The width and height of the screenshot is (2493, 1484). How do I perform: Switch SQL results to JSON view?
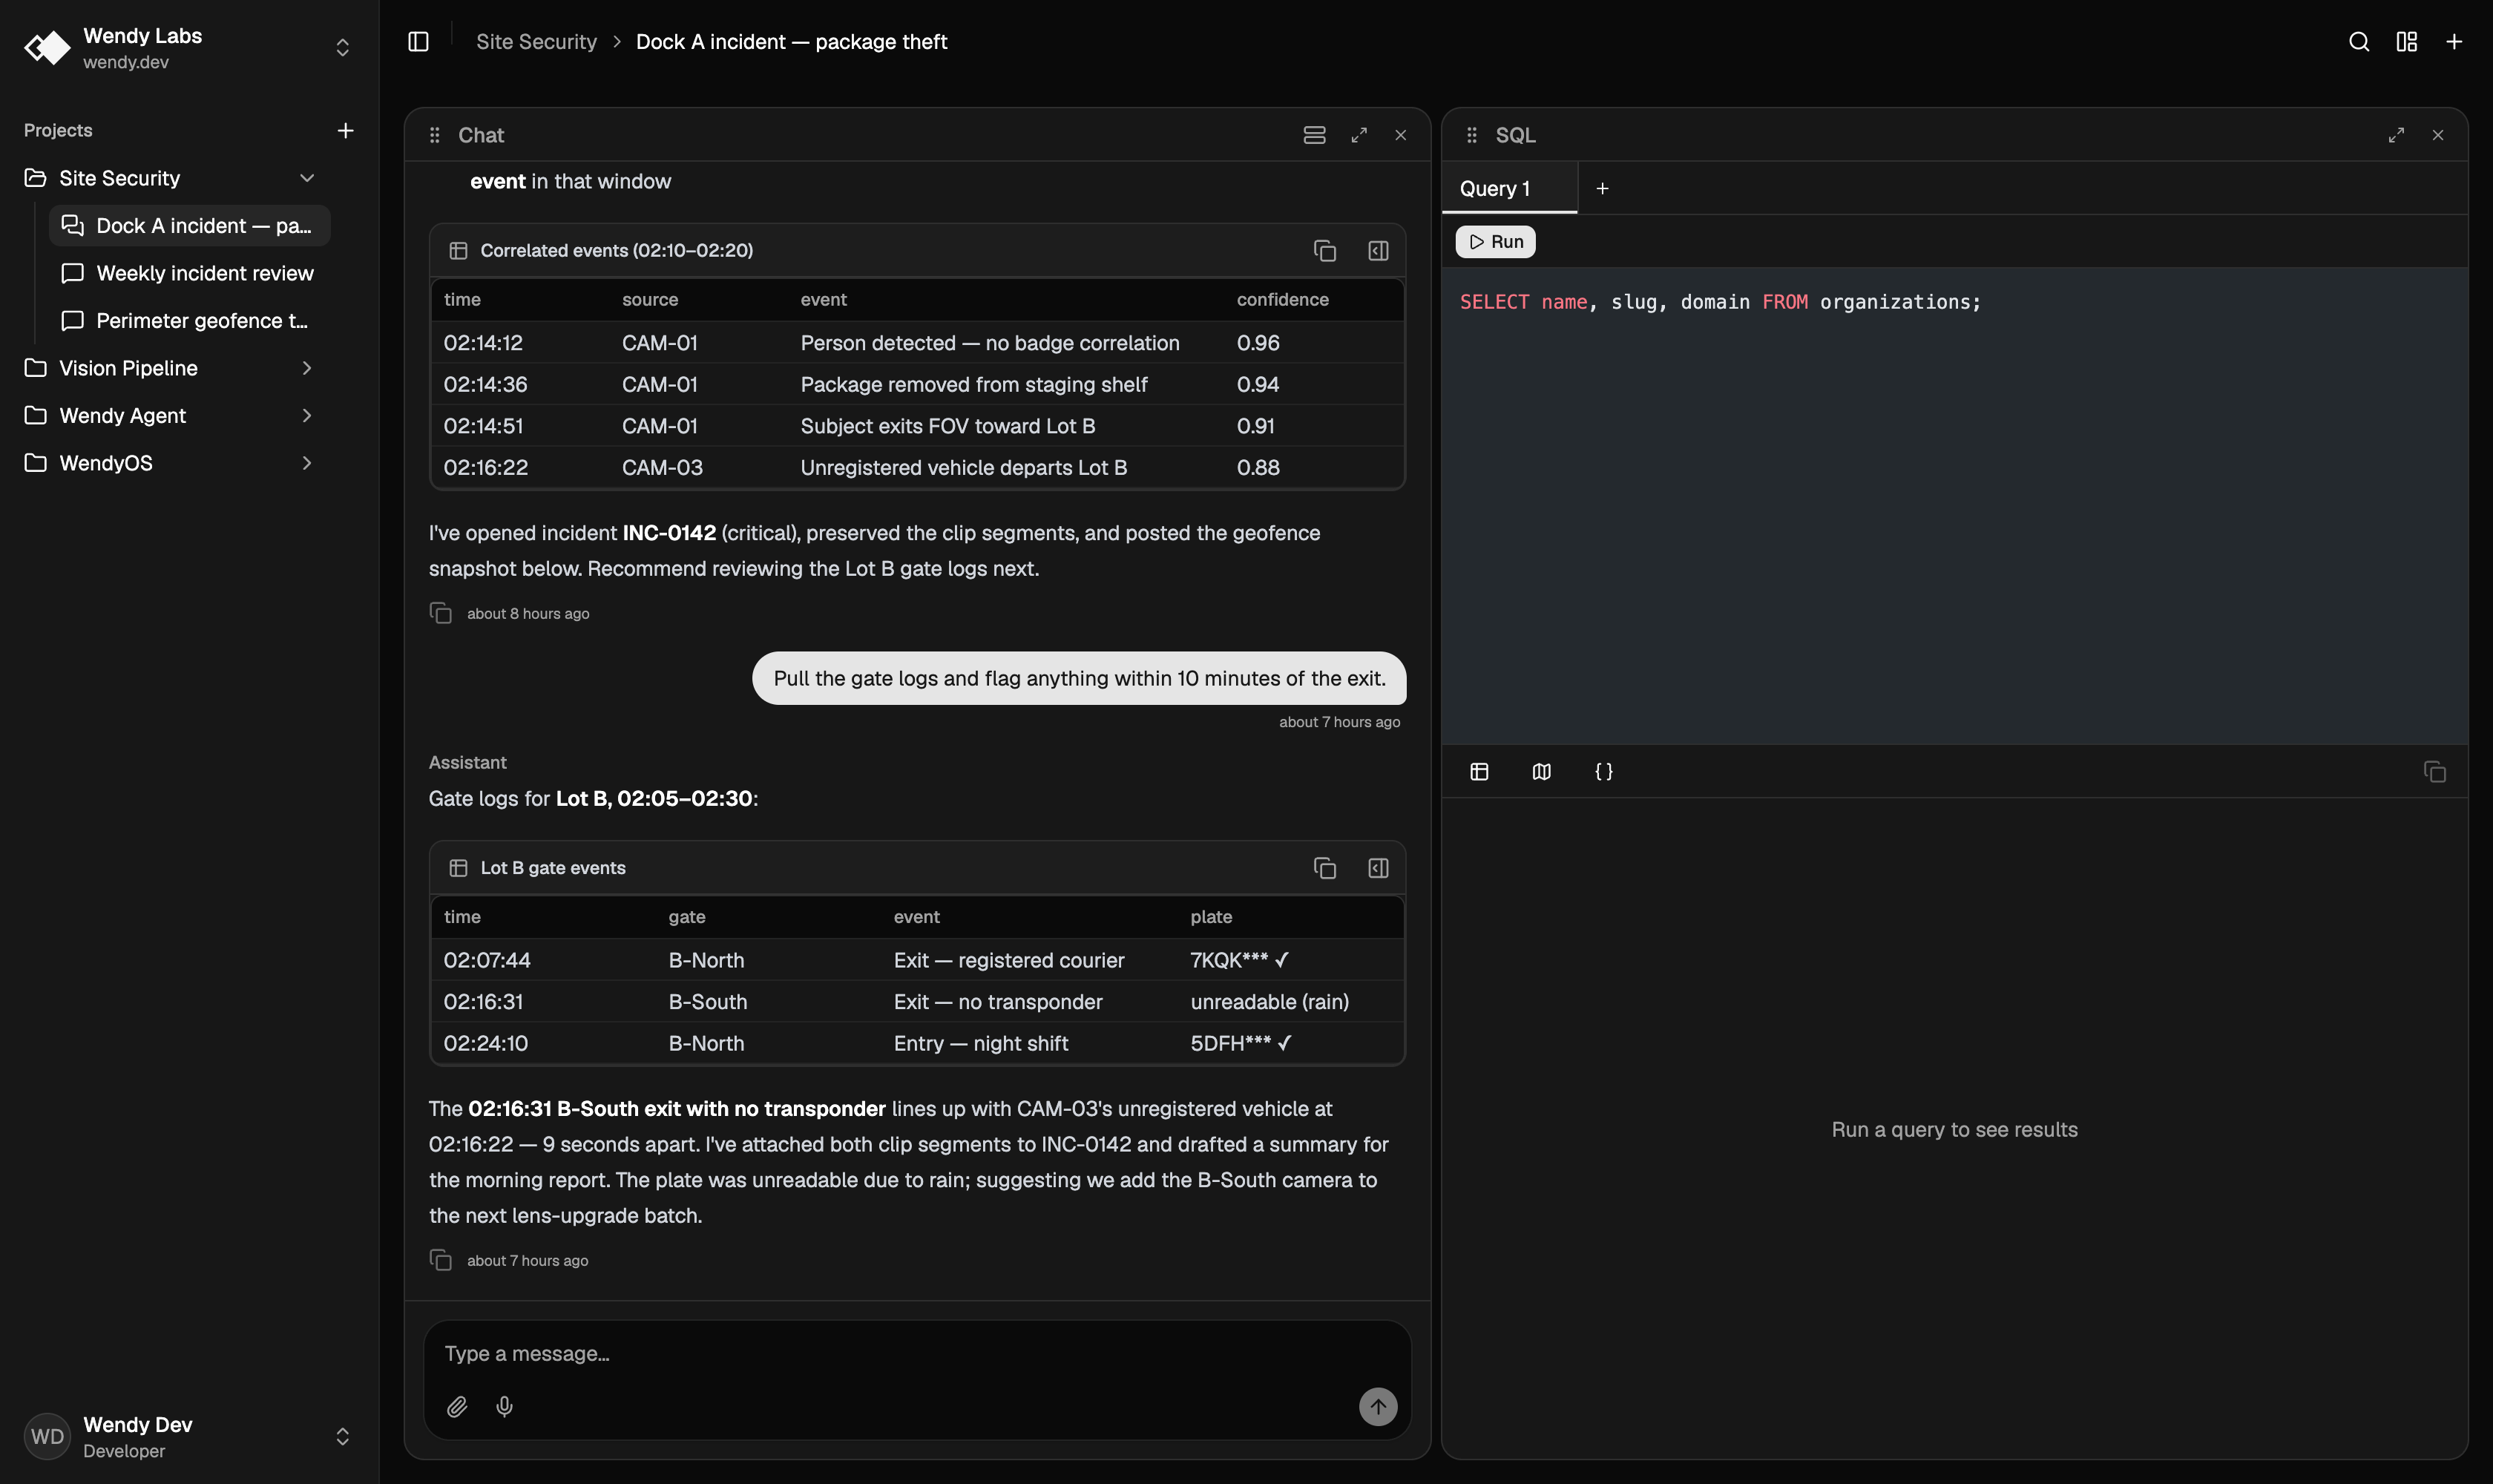click(1603, 772)
